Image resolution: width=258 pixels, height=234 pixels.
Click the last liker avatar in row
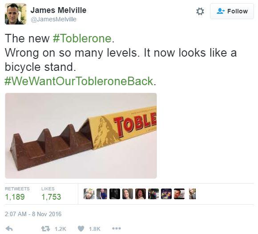click(192, 194)
